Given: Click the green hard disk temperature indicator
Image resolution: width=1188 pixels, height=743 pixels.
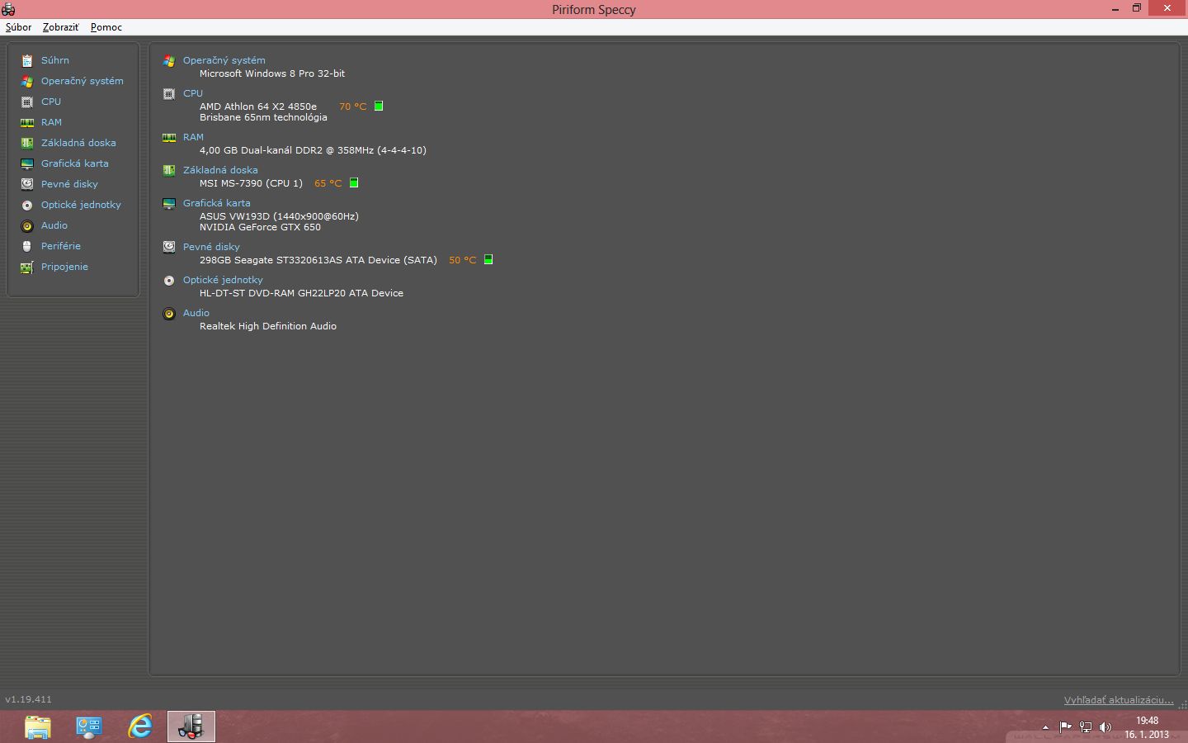Looking at the screenshot, I should tap(488, 259).
